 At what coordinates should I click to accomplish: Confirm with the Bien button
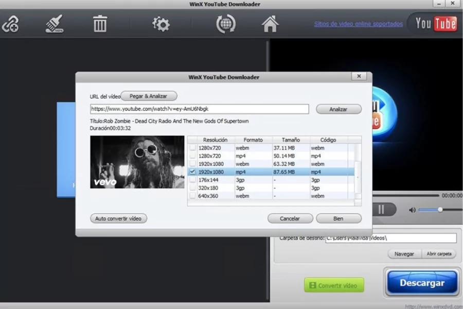coord(339,218)
